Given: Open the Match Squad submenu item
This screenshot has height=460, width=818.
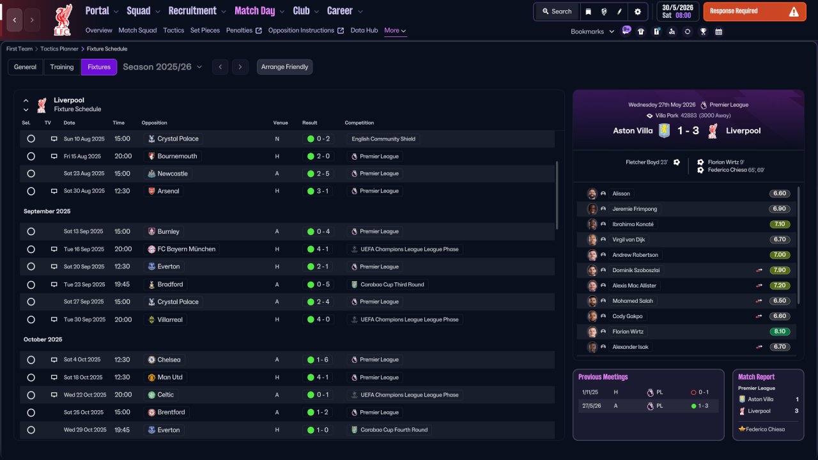Looking at the screenshot, I should pyautogui.click(x=137, y=30).
